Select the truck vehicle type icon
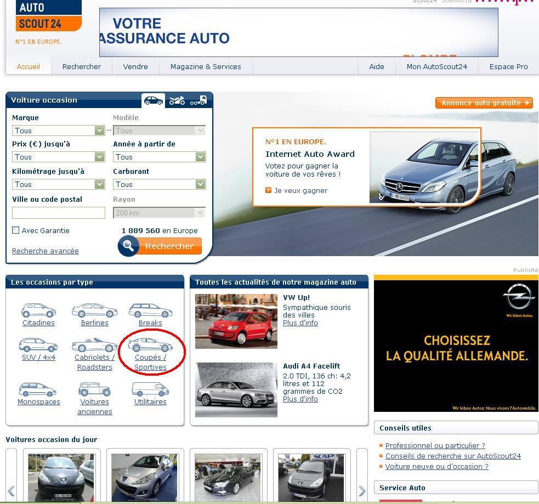Viewport: 539px width, 504px height. coord(198,101)
